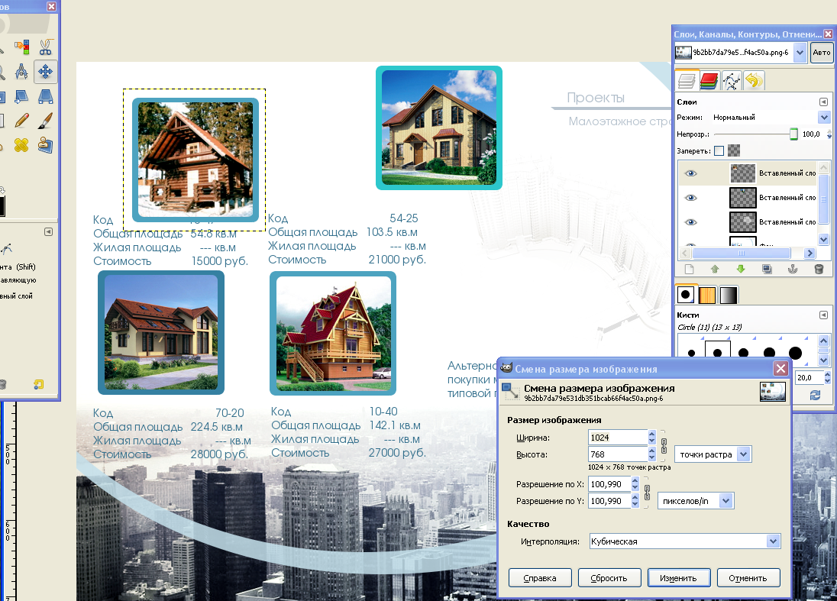
Task: Select the Move tool
Action: (45, 72)
